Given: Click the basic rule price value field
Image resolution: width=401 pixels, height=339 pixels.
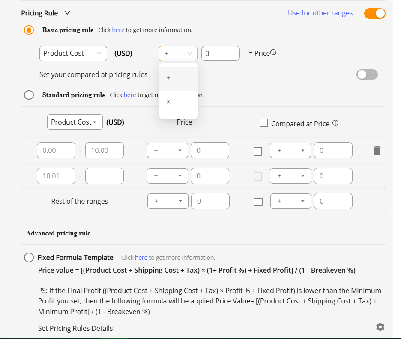Looking at the screenshot, I should tap(220, 54).
